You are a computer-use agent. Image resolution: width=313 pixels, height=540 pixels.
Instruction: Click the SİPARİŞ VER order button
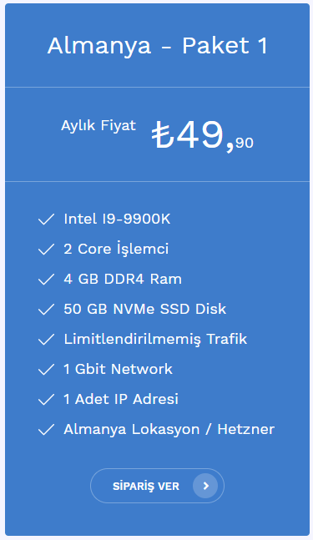click(x=157, y=486)
